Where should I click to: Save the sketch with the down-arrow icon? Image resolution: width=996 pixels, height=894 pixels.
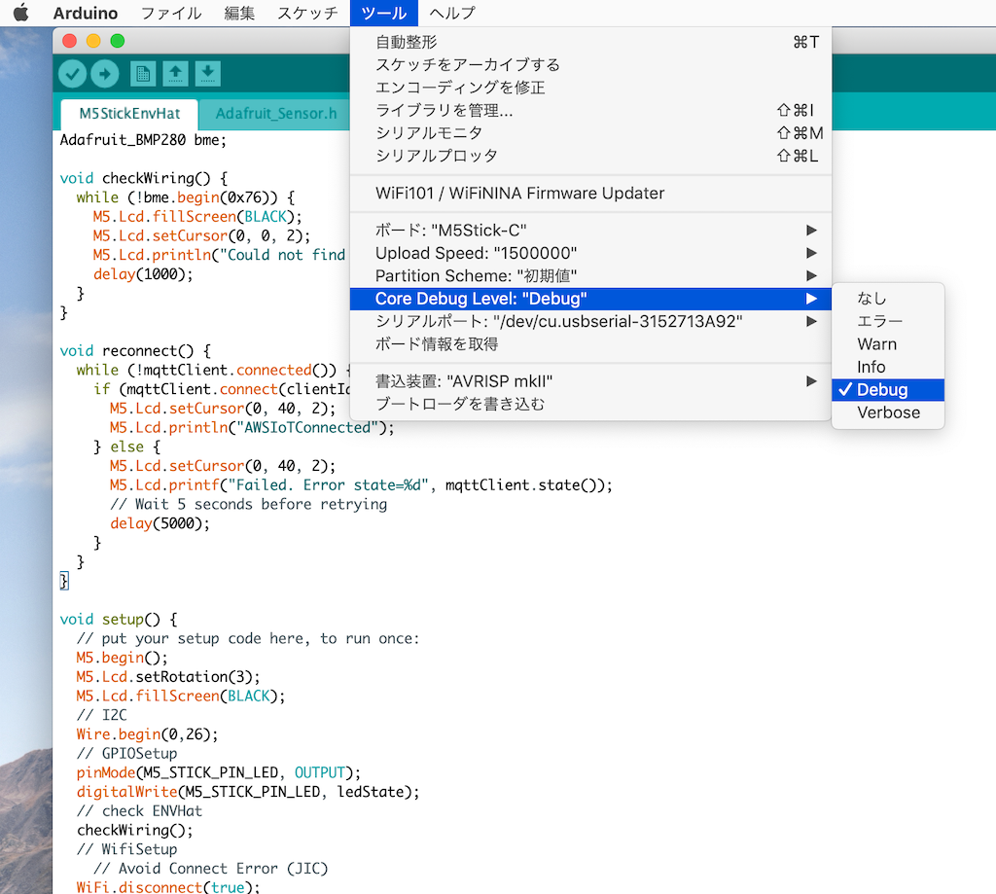tap(208, 74)
